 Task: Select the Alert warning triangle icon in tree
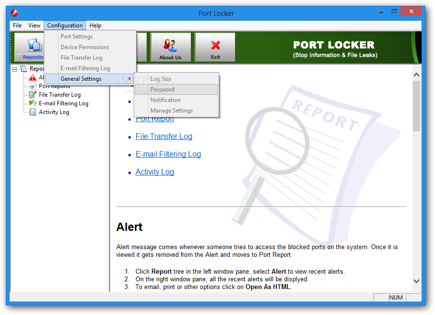(33, 77)
